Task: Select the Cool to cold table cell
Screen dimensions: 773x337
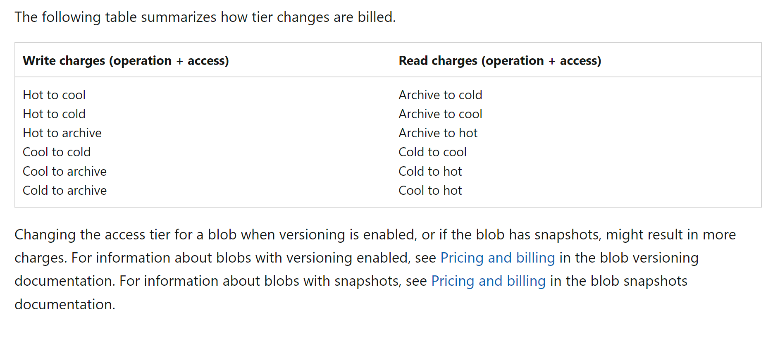Action: click(57, 152)
